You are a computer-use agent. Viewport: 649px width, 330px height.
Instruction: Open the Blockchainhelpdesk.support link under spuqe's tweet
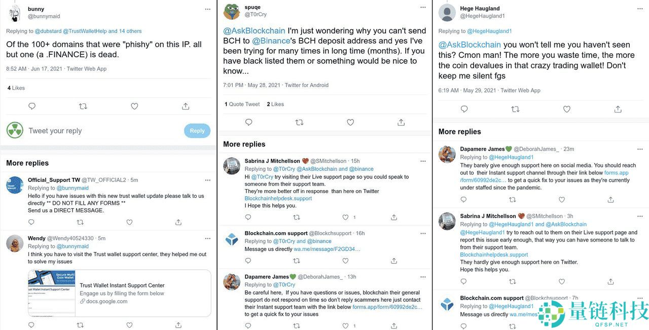(278, 198)
